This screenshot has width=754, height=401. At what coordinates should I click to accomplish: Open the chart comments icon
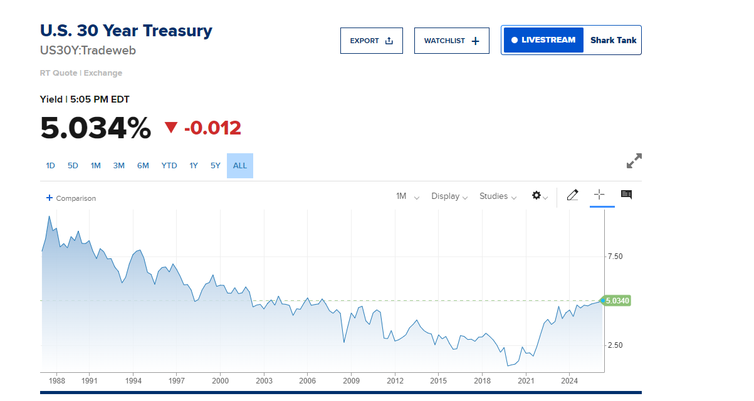(626, 195)
